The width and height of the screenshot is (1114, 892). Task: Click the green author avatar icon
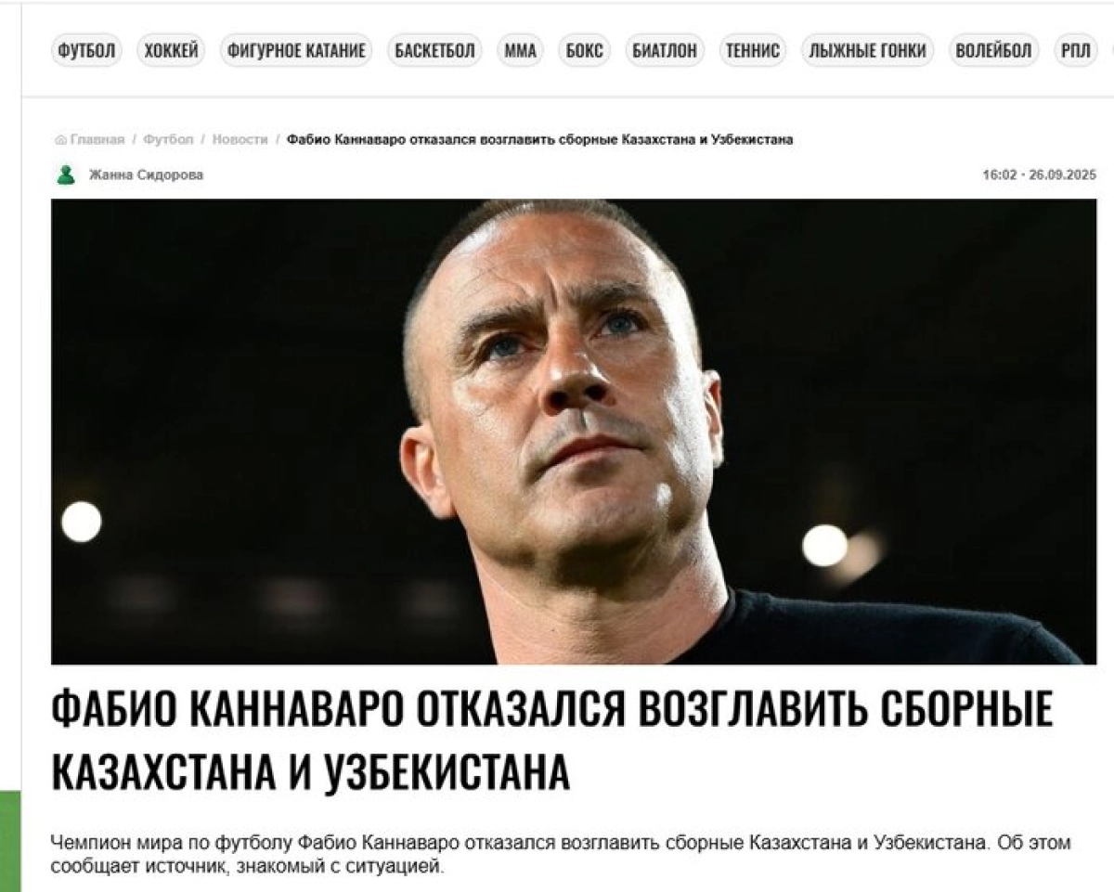pos(66,175)
